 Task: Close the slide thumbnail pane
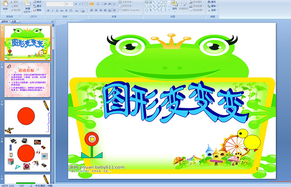tap(52, 22)
